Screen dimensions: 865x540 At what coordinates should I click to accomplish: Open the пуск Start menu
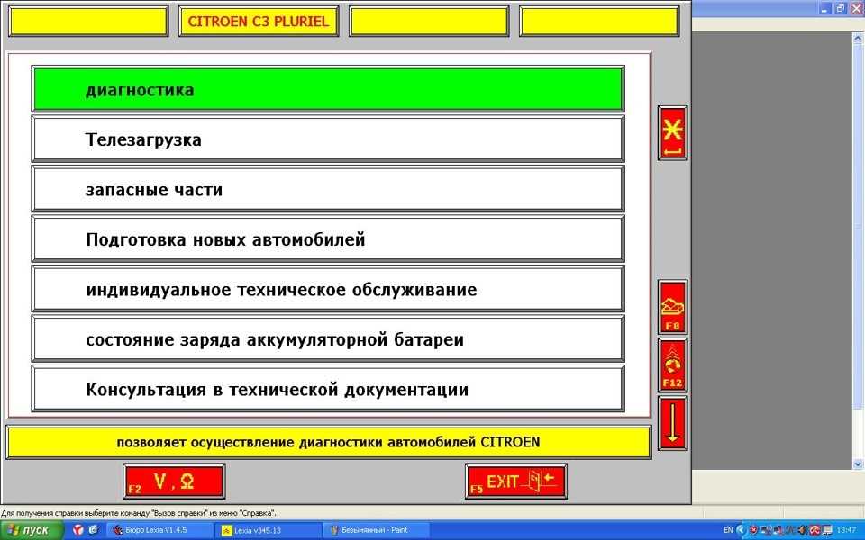(32, 530)
